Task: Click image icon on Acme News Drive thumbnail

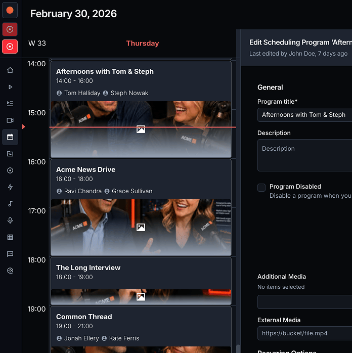Action: point(141,228)
